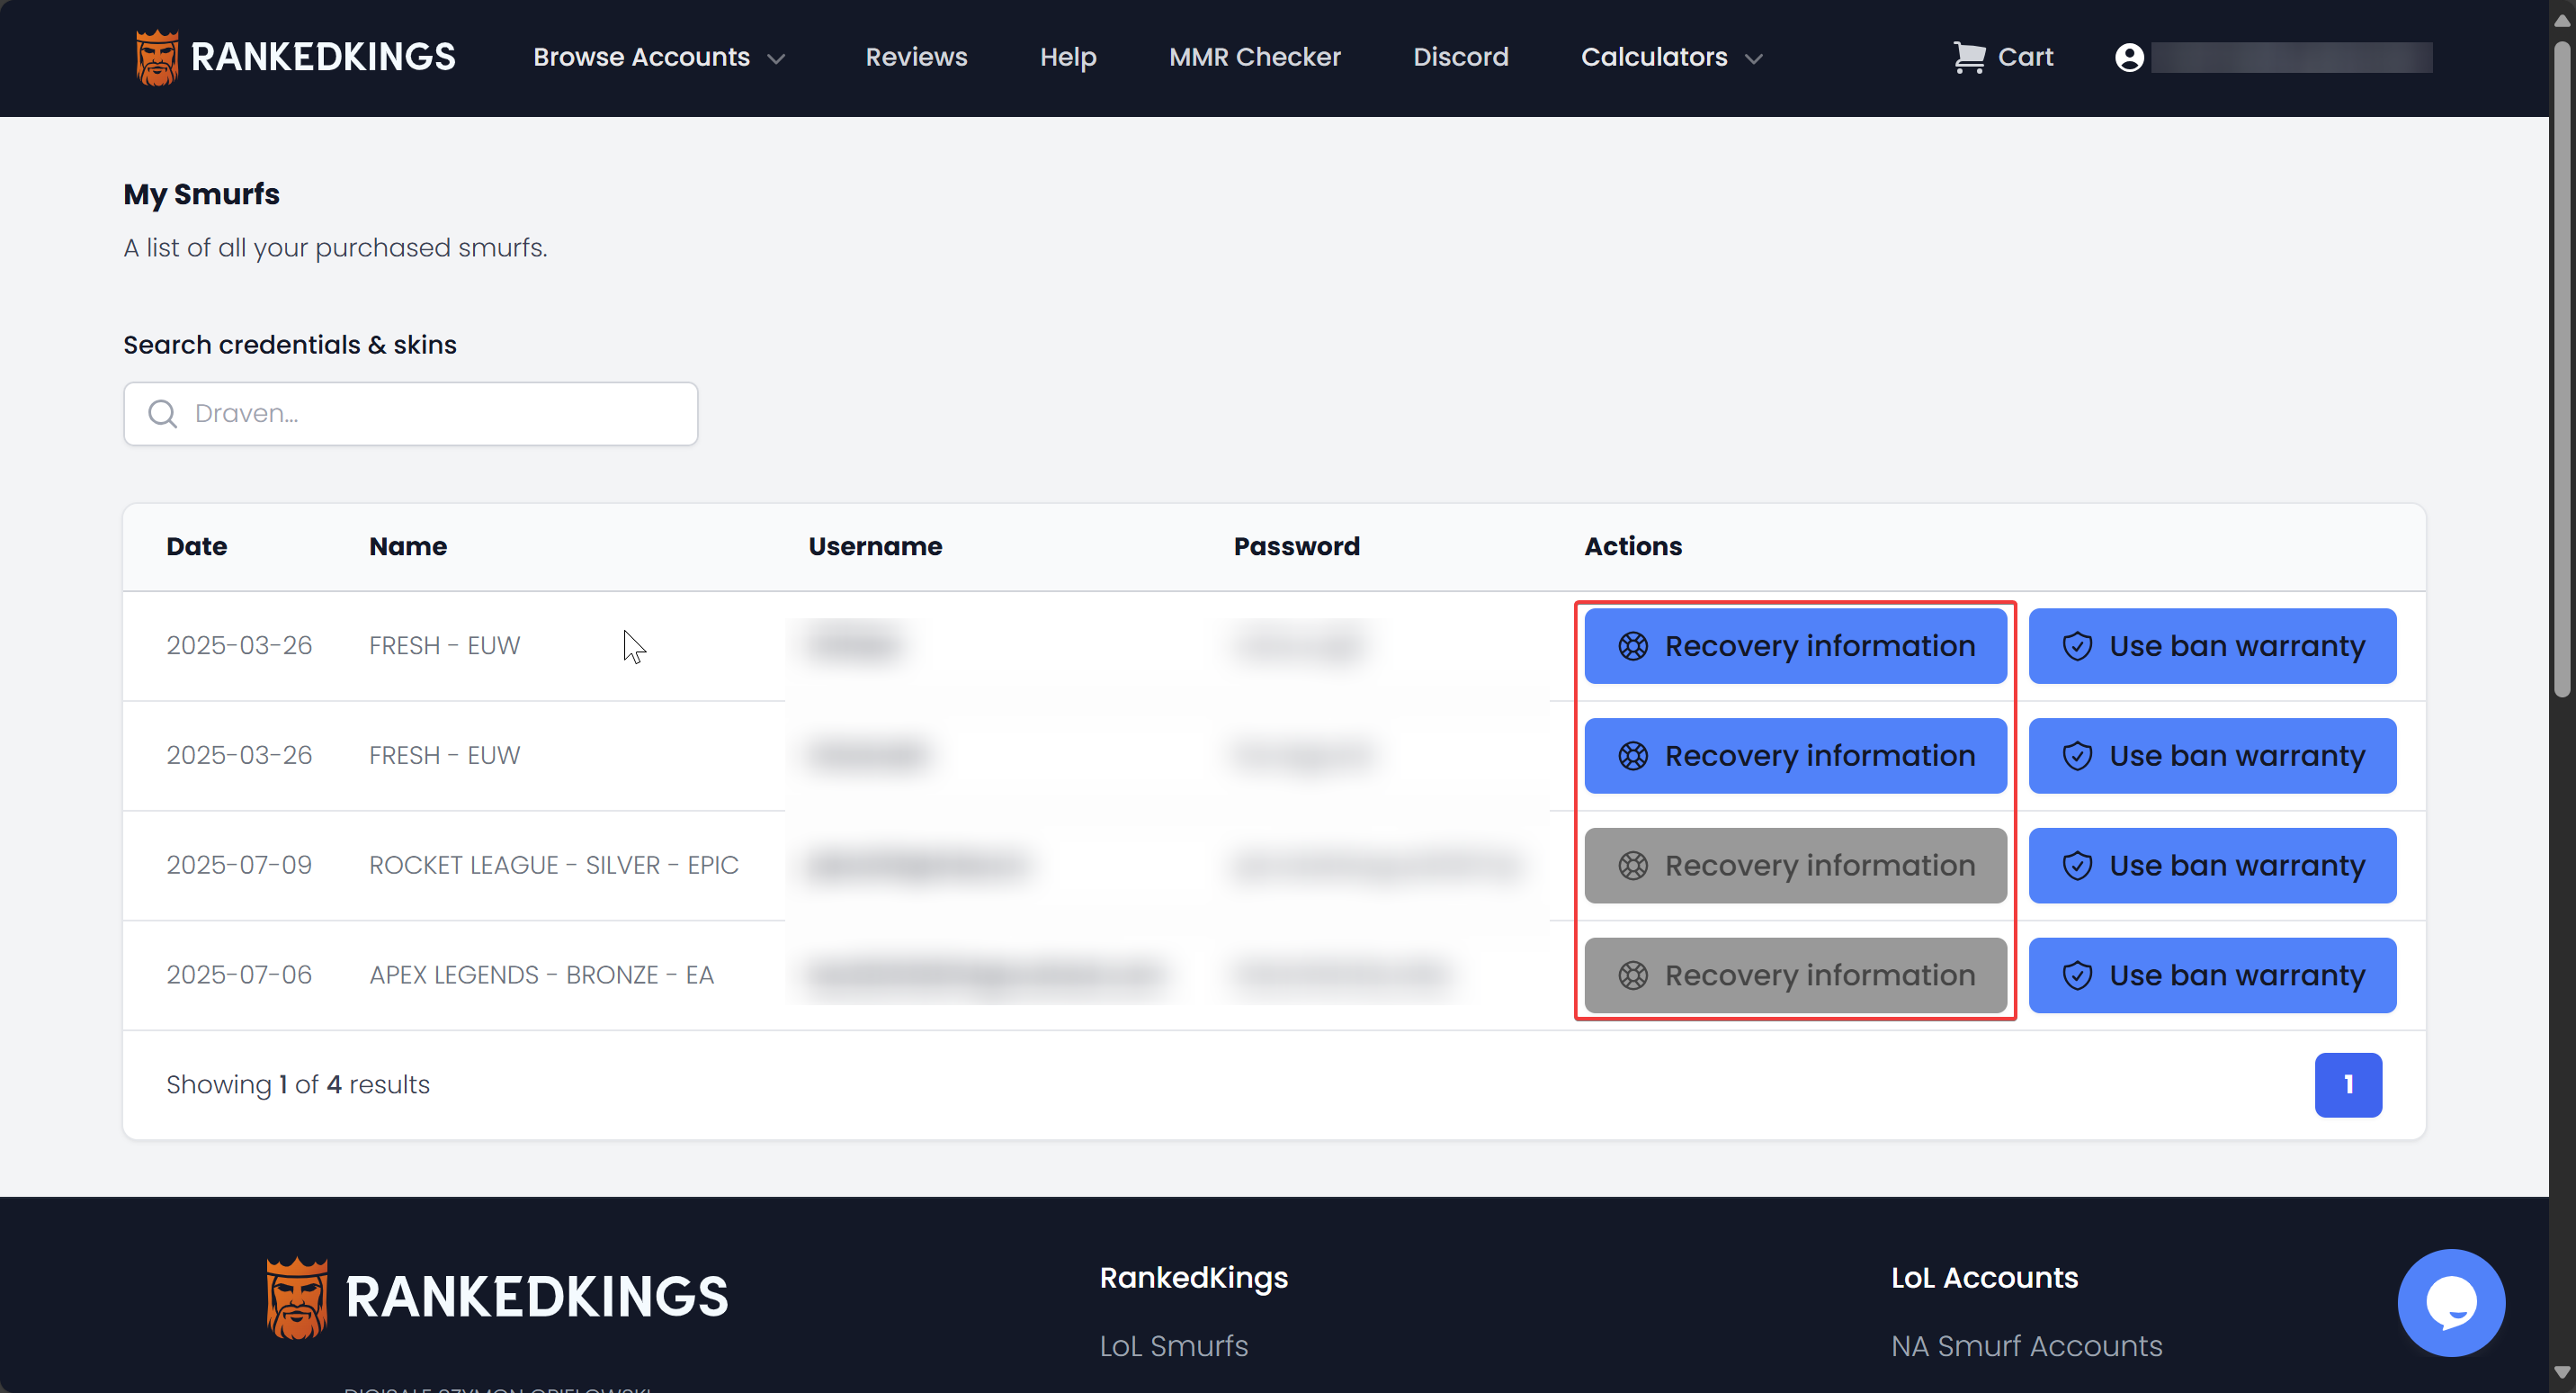Click the search magnifier icon
2576x1393 pixels.
[162, 413]
